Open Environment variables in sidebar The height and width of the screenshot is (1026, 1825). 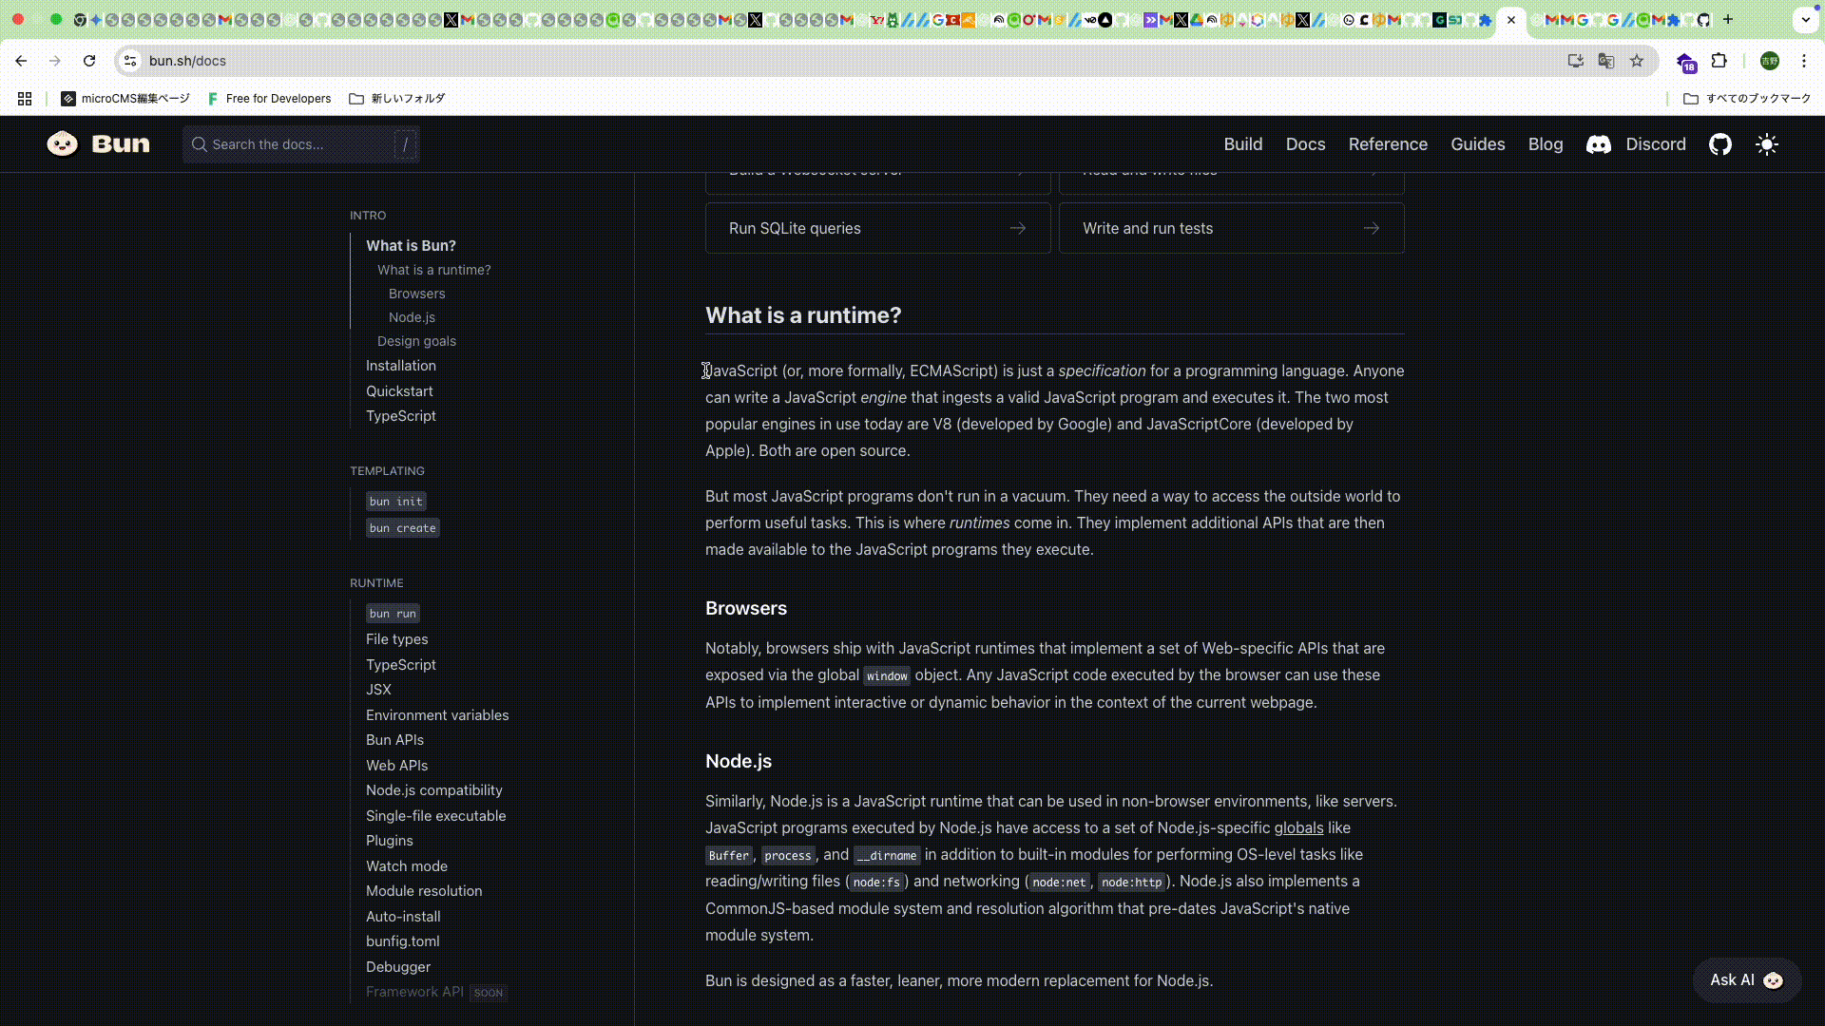pos(437,715)
